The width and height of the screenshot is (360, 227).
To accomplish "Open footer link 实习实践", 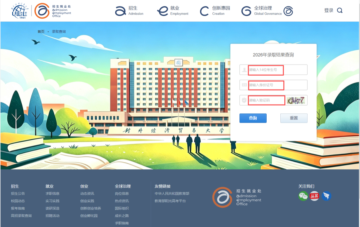I will pyautogui.click(x=53, y=201).
